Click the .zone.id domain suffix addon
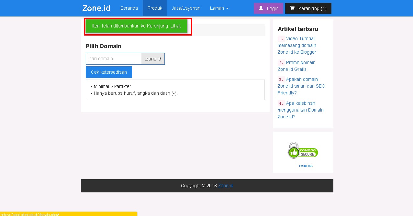 [153, 59]
